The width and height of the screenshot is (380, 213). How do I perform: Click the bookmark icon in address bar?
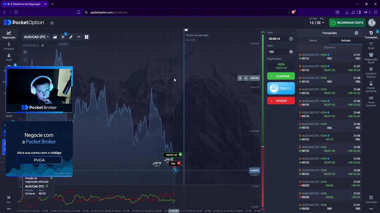(x=78, y=12)
